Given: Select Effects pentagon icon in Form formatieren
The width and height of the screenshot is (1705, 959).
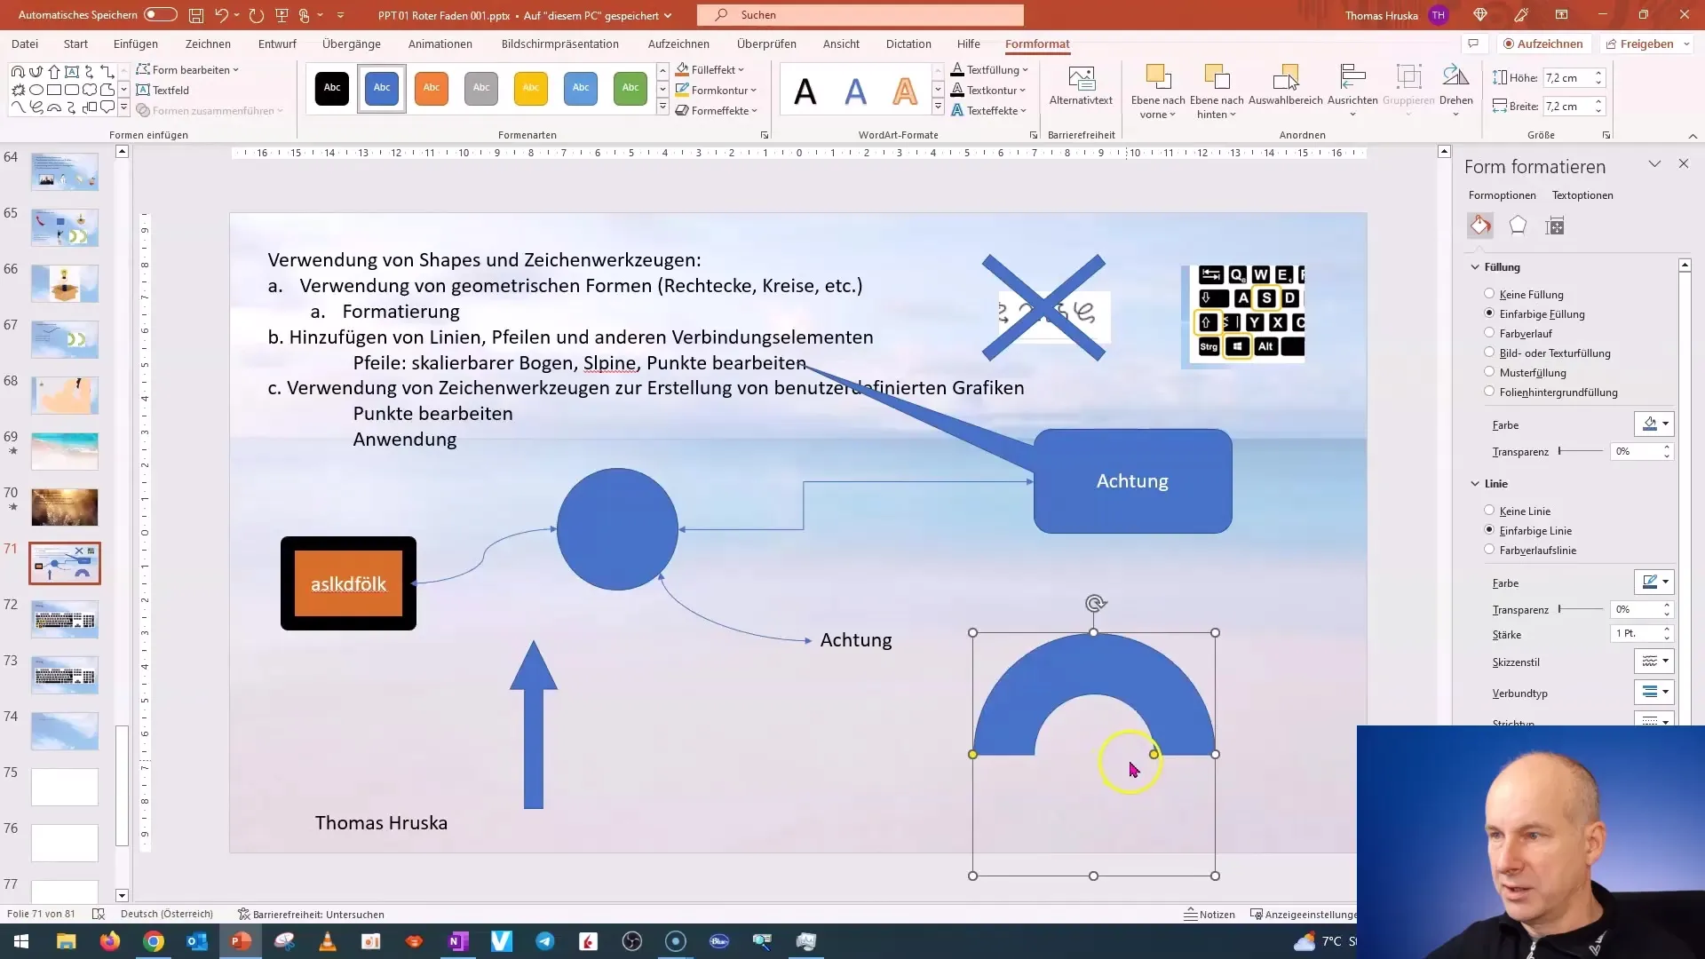Looking at the screenshot, I should coord(1518,226).
